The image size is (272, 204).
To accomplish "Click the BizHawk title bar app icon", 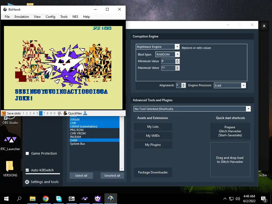I will (x=5, y=9).
